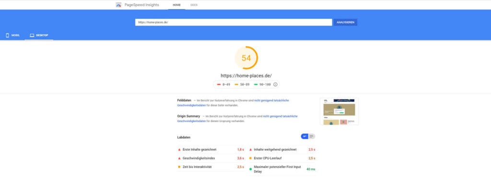491x181 pixels.
Task: Click red triangle beside 'Geschwindigkeitsindex'
Action: [179, 158]
